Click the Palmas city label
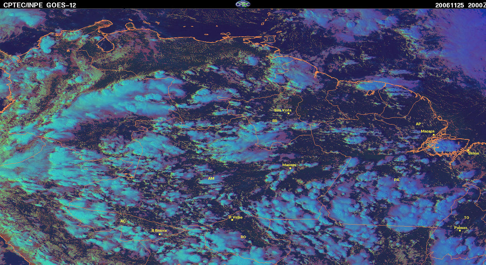 [461, 228]
